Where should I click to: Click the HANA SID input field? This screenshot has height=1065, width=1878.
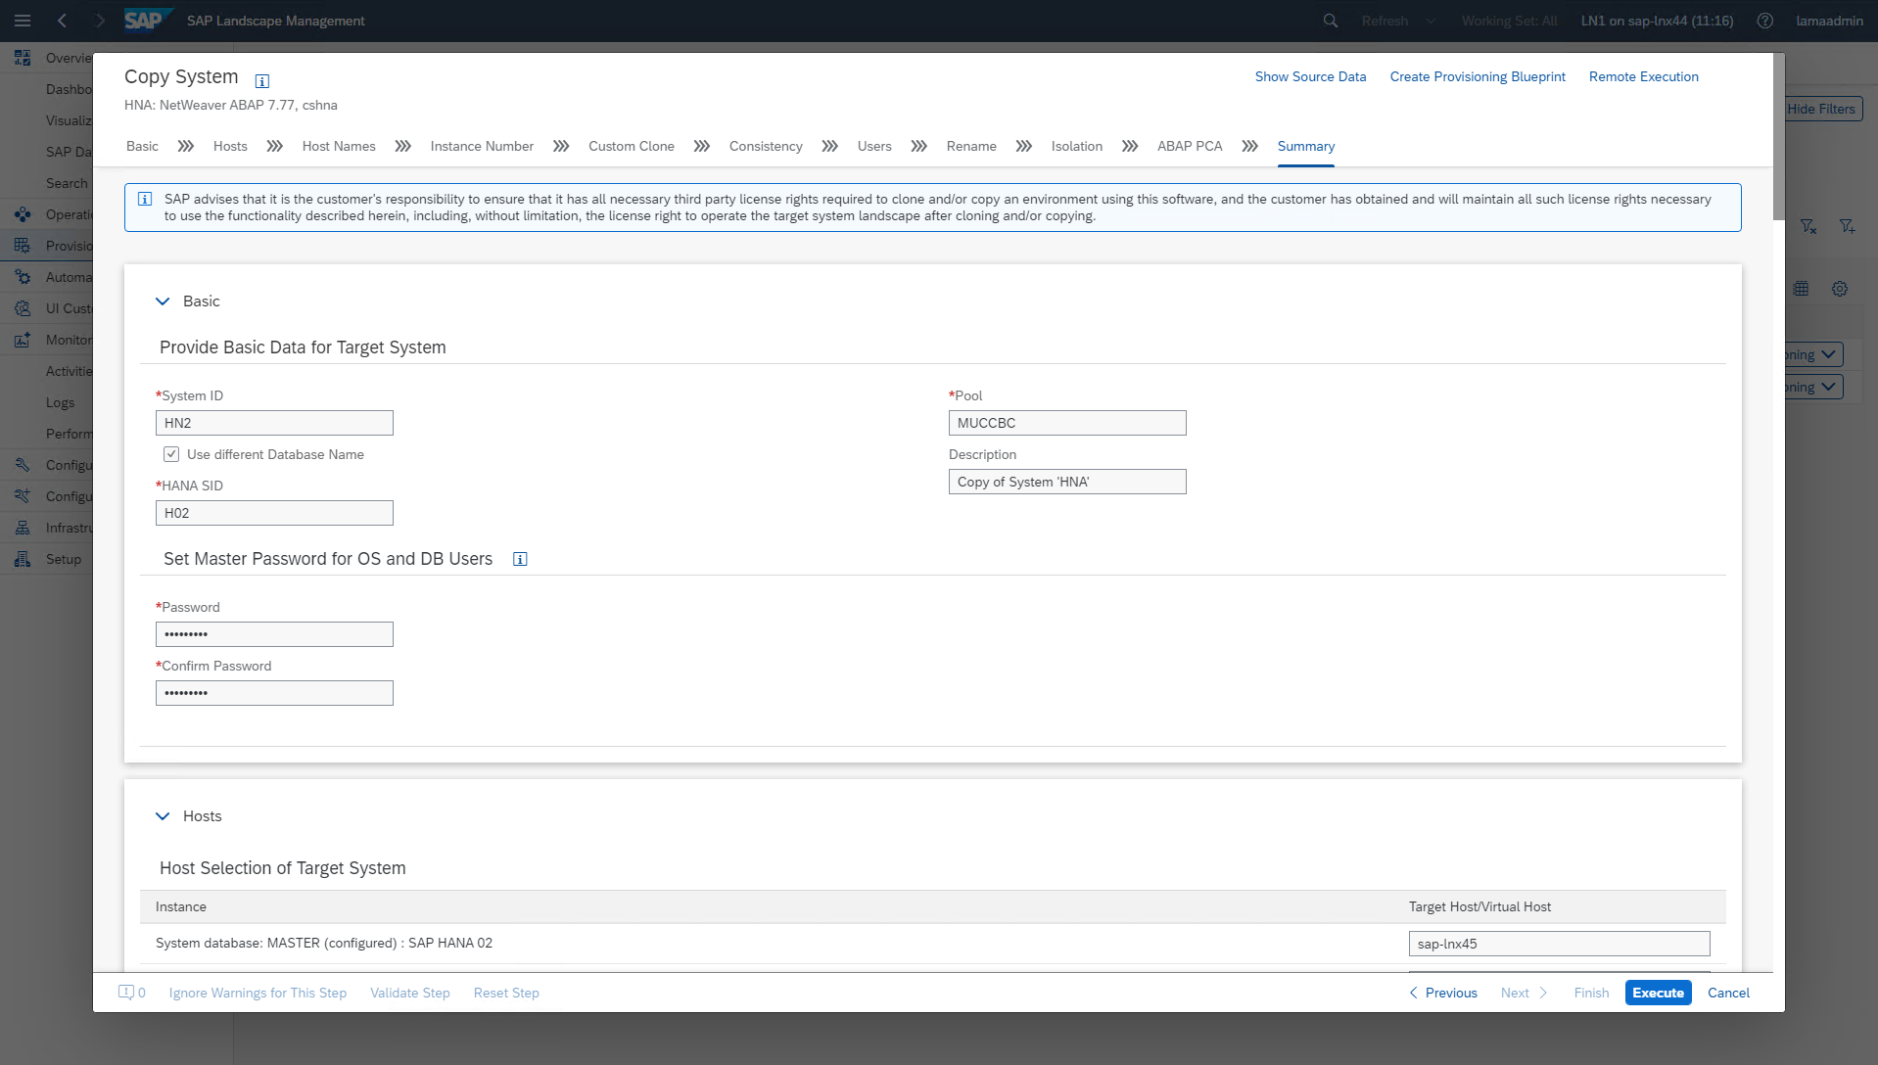tap(274, 513)
